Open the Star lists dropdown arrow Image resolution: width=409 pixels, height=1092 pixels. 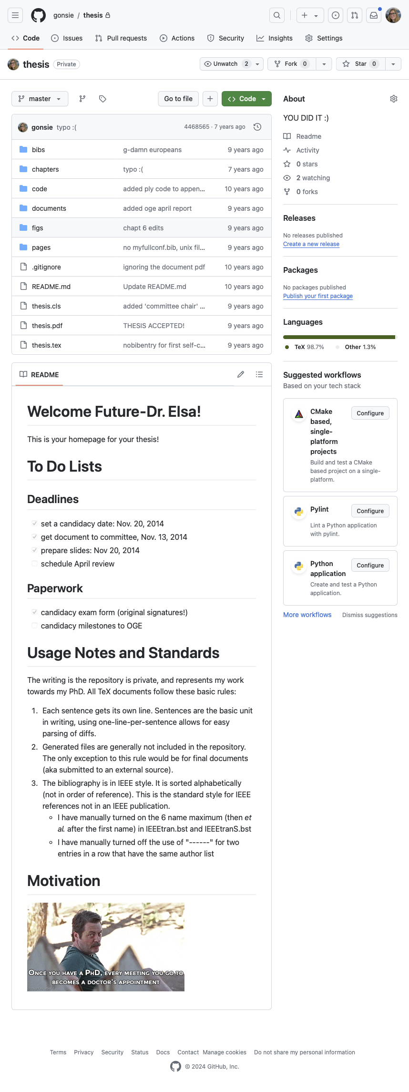[393, 64]
